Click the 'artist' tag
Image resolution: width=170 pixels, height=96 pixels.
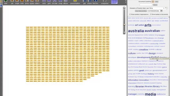141,25
